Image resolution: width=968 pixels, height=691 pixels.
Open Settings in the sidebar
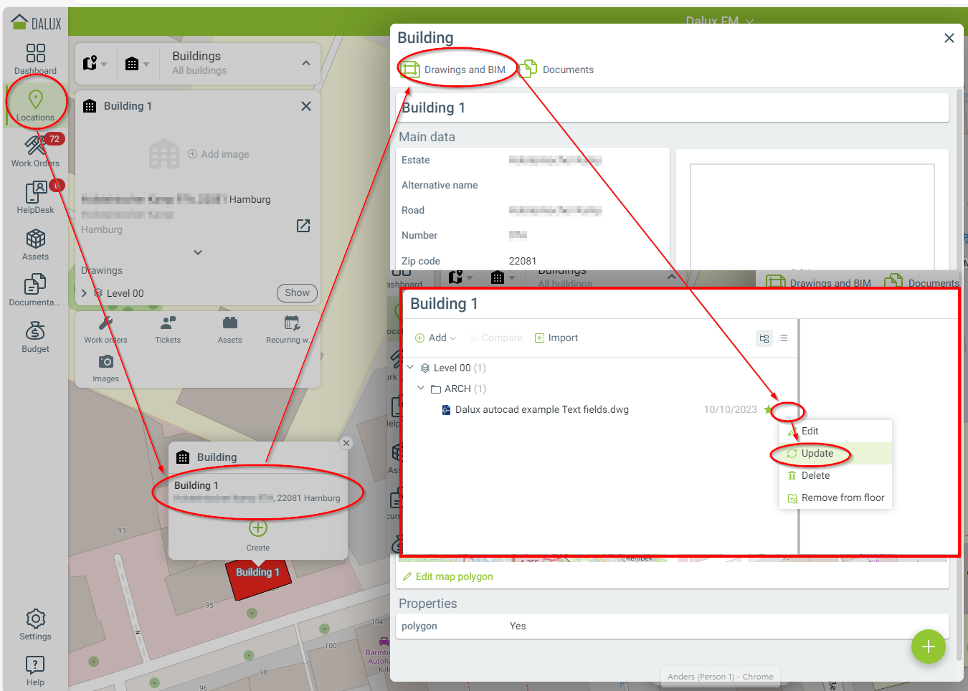pos(35,624)
